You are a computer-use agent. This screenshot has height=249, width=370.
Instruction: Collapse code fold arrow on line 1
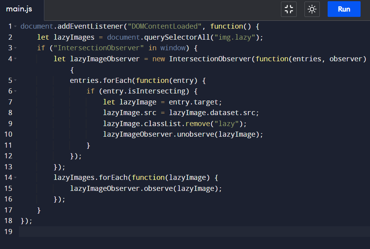coord(15,26)
